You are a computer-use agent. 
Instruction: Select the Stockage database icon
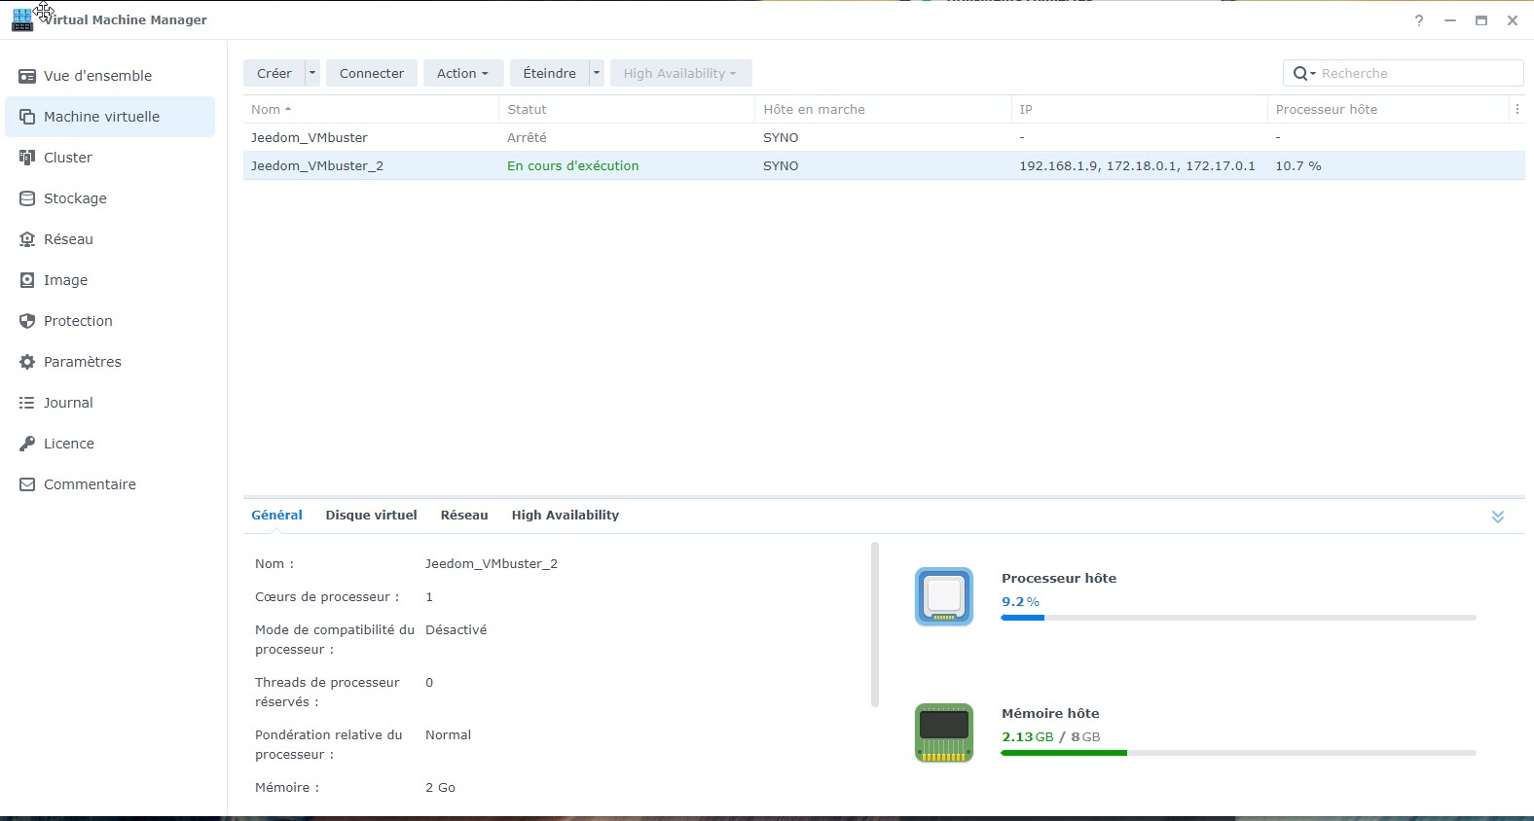coord(27,198)
